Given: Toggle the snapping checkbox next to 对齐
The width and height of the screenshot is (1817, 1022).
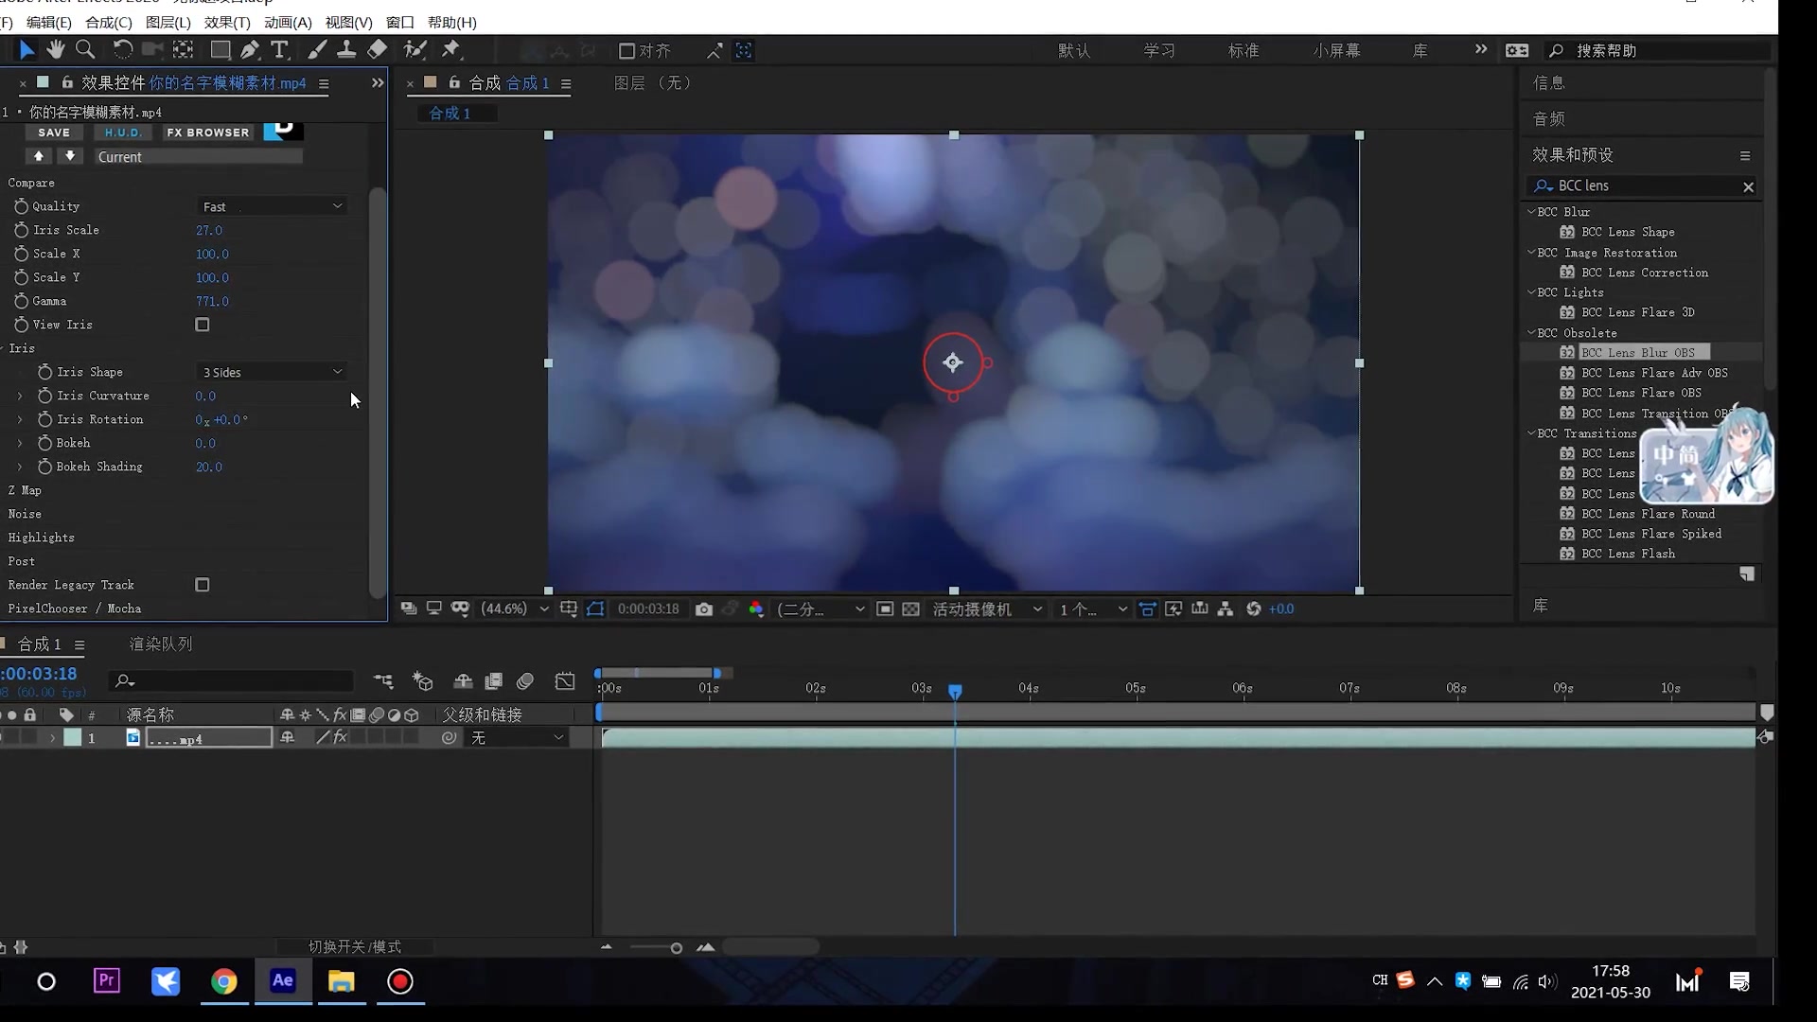Looking at the screenshot, I should 626,50.
